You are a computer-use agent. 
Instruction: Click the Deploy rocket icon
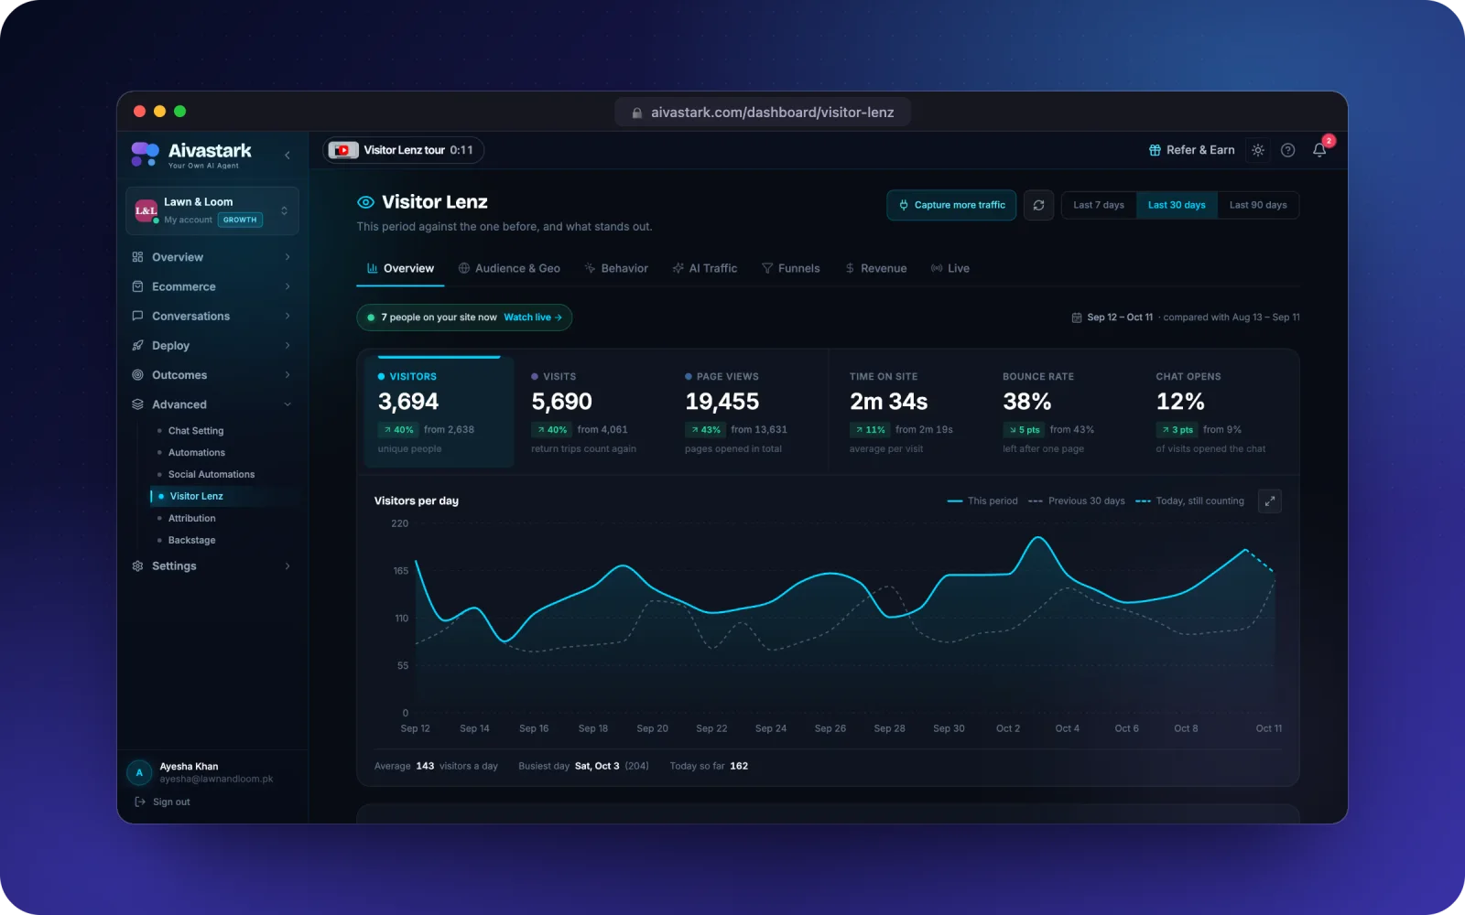click(x=137, y=345)
